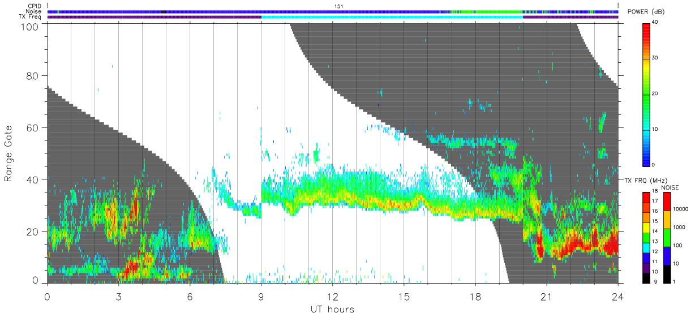Click the 13 label on TX FRQ legend
Screen dimensions: 695x321
(655, 241)
